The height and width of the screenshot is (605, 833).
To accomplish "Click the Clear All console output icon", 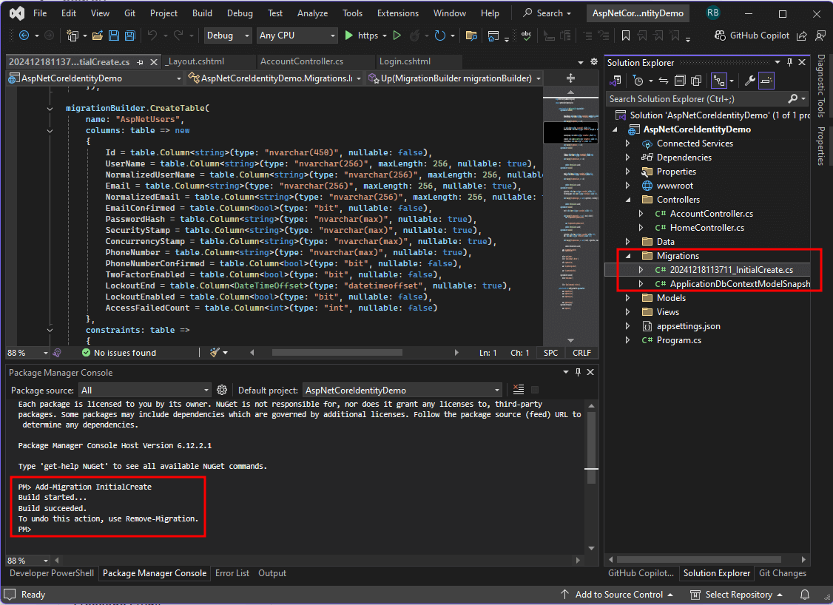I will click(517, 390).
